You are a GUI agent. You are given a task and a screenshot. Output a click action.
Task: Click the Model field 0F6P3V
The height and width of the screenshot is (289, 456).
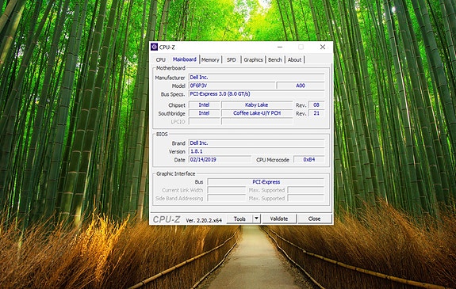232,86
